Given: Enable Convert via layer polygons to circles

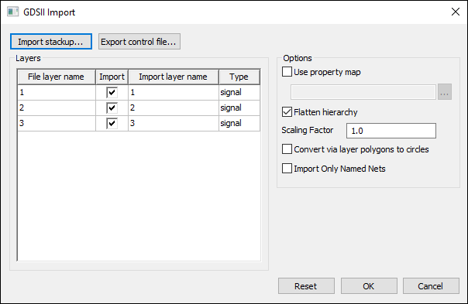Looking at the screenshot, I should pos(287,149).
